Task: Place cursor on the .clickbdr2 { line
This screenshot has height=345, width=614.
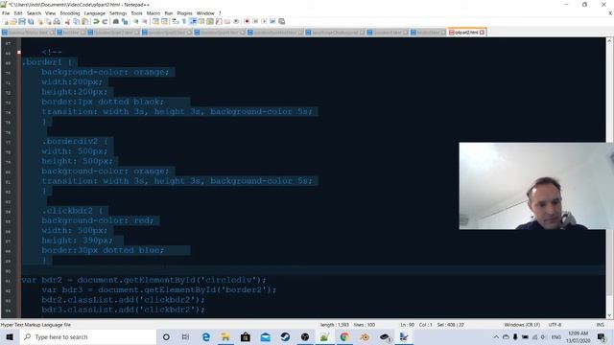Action: coord(73,211)
